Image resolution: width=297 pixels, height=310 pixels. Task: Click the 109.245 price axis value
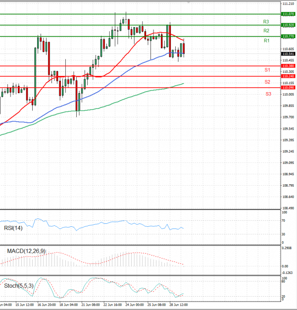point(288,152)
